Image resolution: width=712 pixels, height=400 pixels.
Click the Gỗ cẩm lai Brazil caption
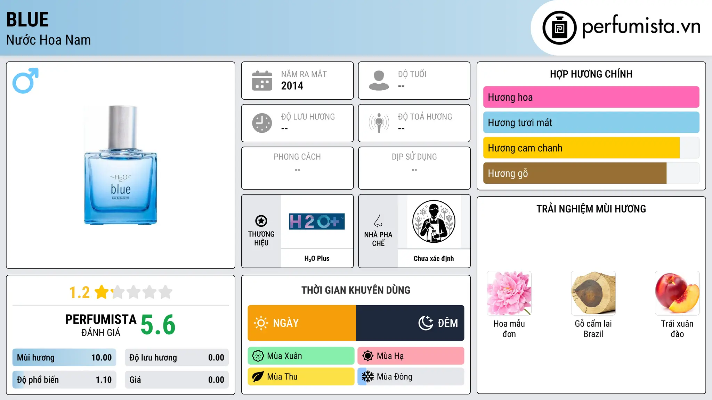tap(593, 329)
